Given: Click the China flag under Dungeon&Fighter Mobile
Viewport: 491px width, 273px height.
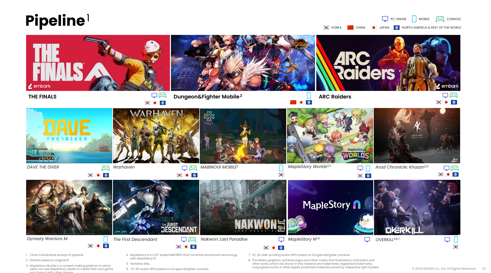Looking at the screenshot, I should click(x=293, y=102).
